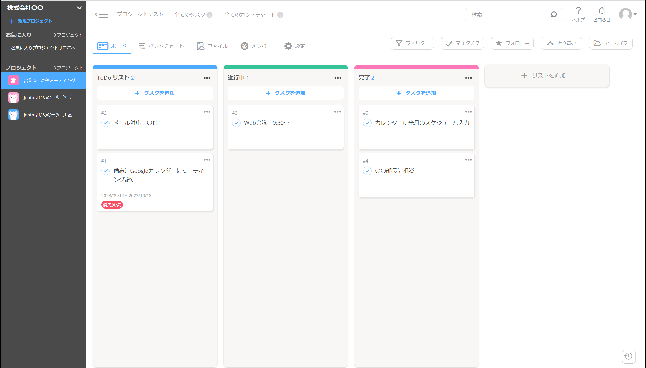This screenshot has width=646, height=368.
Task: Open the ToDo リスト options menu
Action: tap(207, 77)
